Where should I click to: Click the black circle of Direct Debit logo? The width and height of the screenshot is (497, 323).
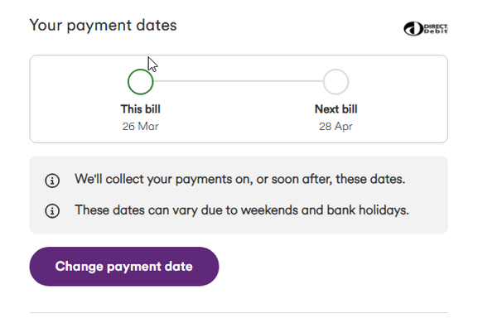click(x=413, y=29)
